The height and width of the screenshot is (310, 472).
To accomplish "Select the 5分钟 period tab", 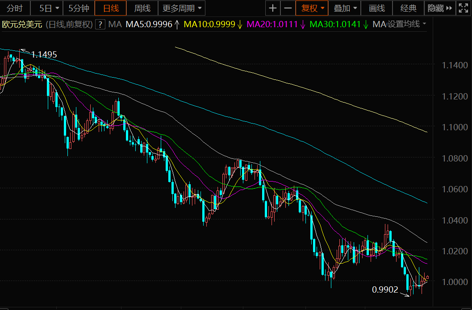I will (79, 8).
